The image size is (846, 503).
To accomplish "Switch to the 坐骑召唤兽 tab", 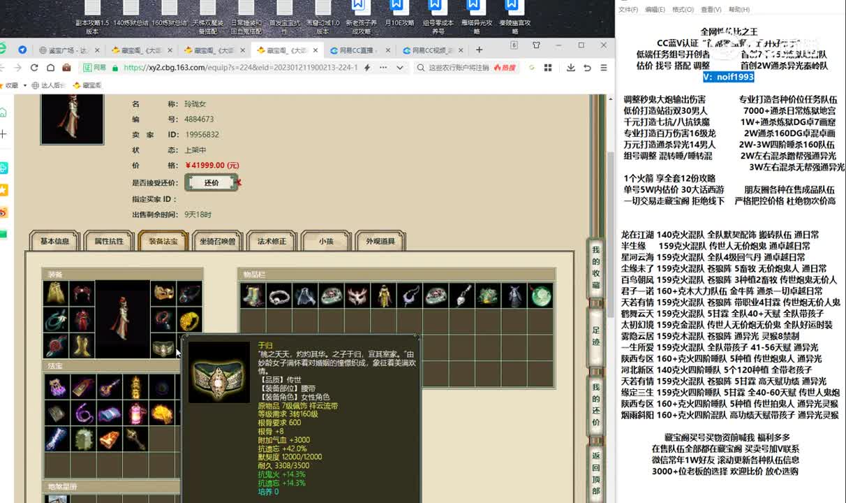I will pyautogui.click(x=218, y=242).
